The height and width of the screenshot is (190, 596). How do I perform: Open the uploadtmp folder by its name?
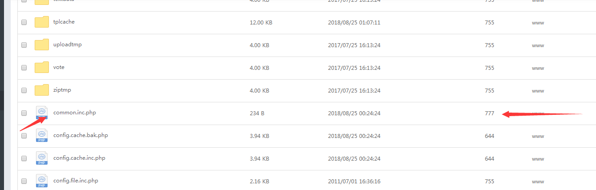67,44
